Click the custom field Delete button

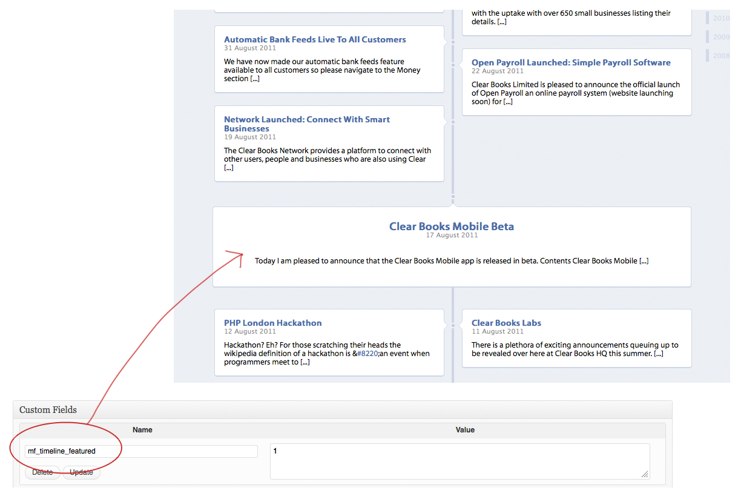(42, 472)
